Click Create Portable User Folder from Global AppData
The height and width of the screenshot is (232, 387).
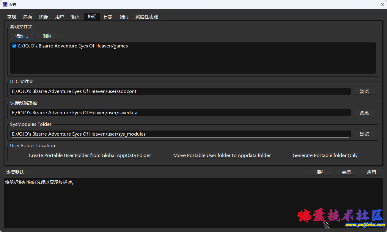tap(90, 155)
